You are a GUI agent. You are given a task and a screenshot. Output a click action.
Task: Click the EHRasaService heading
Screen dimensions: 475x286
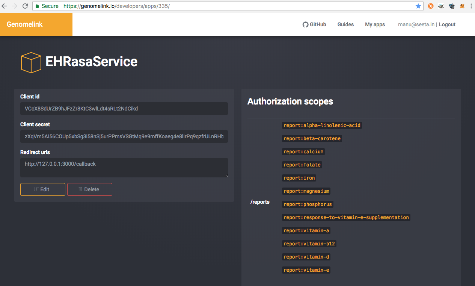coord(91,62)
